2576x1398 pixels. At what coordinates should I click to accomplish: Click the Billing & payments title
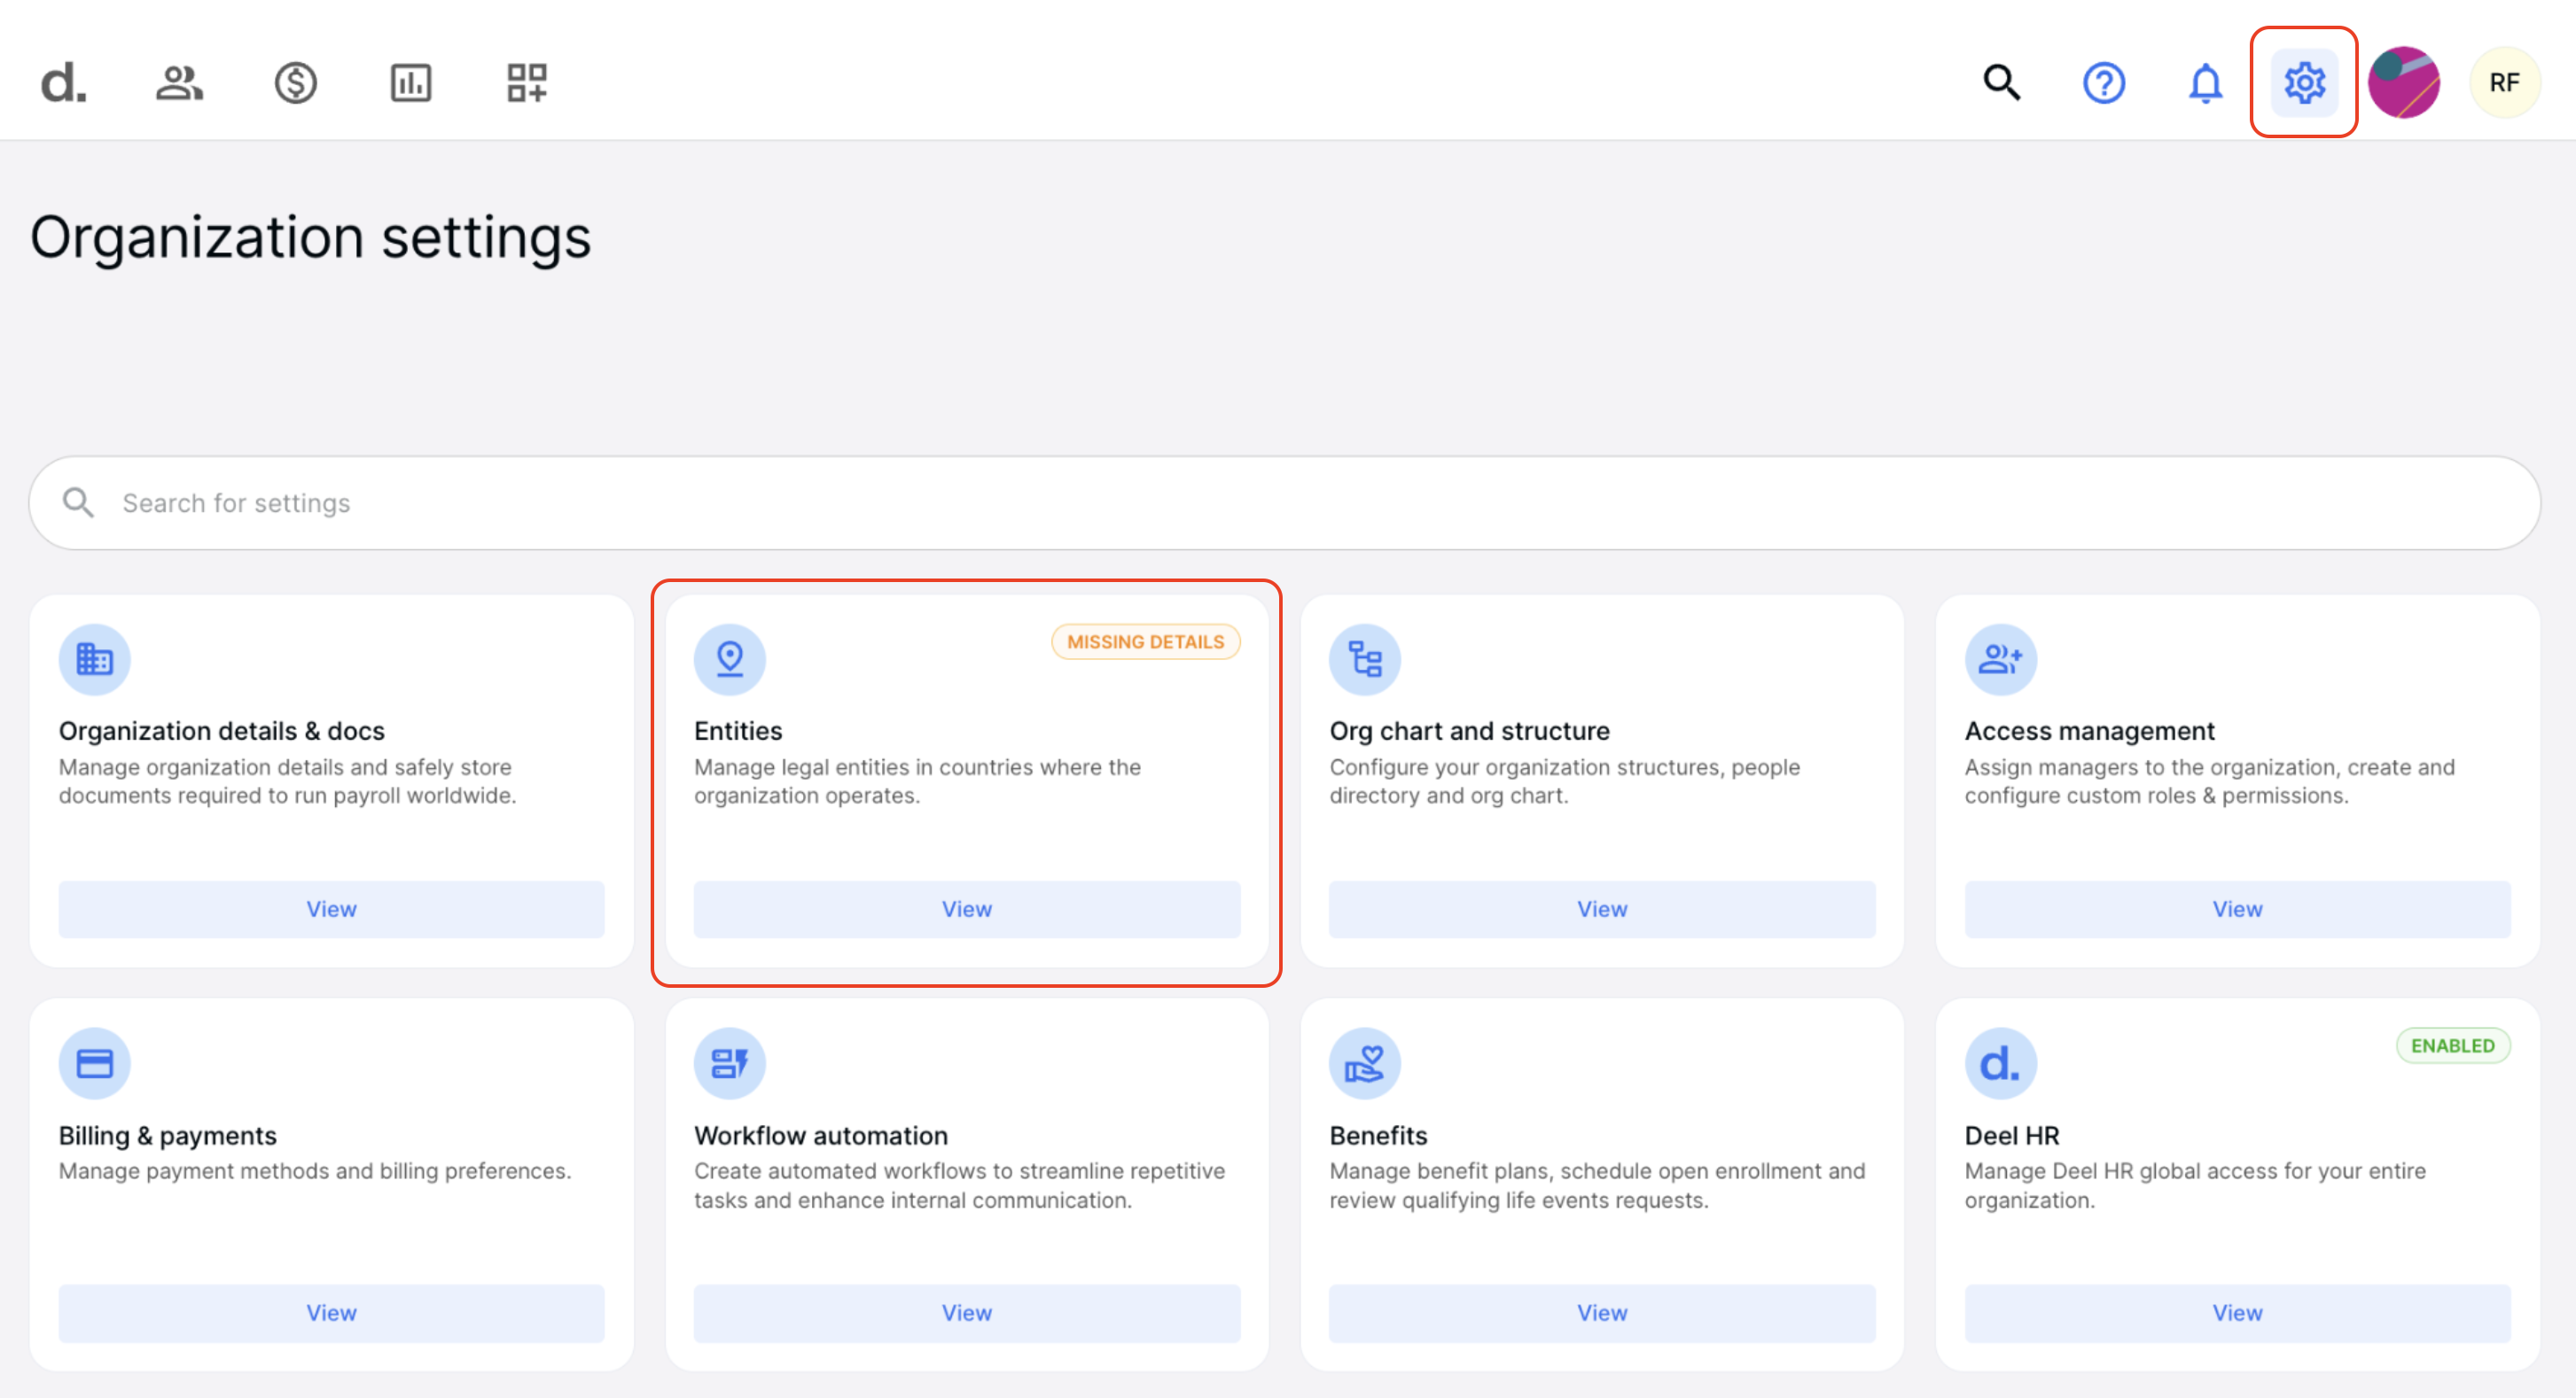point(167,1135)
